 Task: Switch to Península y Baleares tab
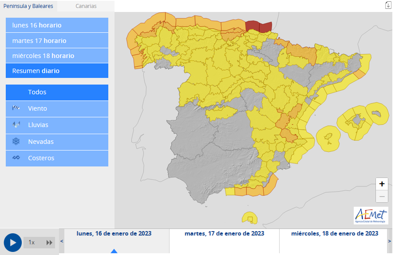[x=28, y=6]
